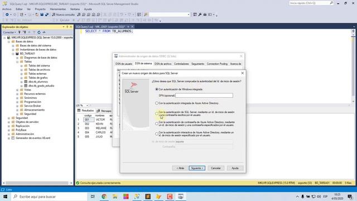Select the Service Broker tree item

pos(32,106)
